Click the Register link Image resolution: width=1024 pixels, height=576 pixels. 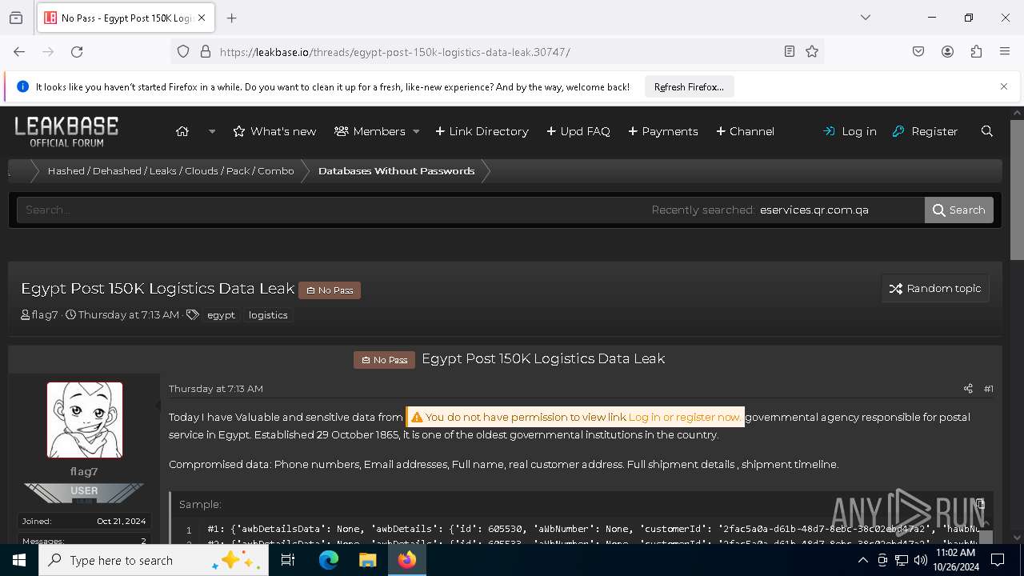point(925,131)
